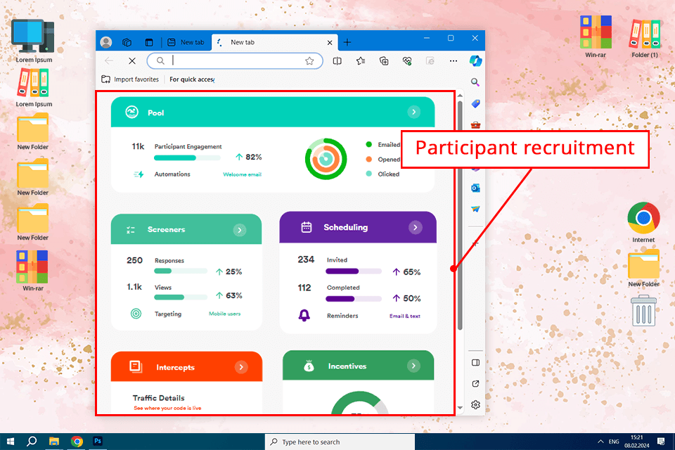Close the active New tab
The width and height of the screenshot is (675, 450).
330,43
